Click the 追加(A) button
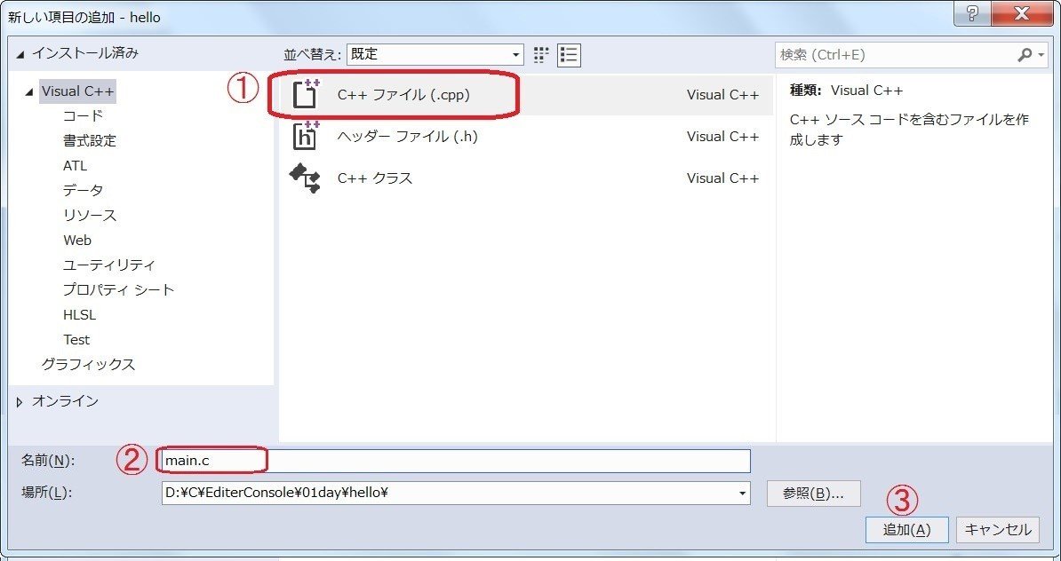Viewport: 1061px width, 561px height. coord(905,529)
